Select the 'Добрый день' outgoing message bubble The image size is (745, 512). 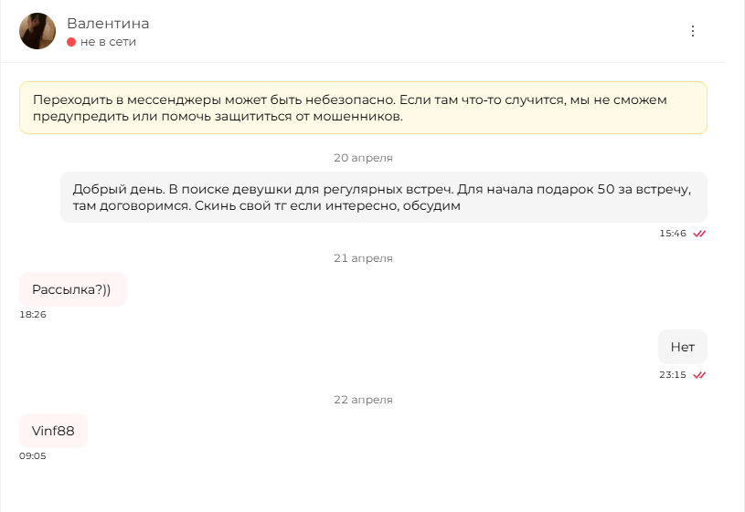(383, 197)
